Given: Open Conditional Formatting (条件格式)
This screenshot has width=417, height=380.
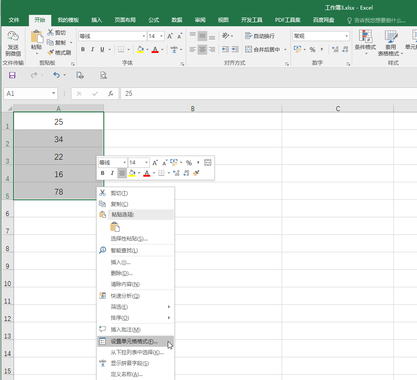Looking at the screenshot, I should click(x=365, y=42).
